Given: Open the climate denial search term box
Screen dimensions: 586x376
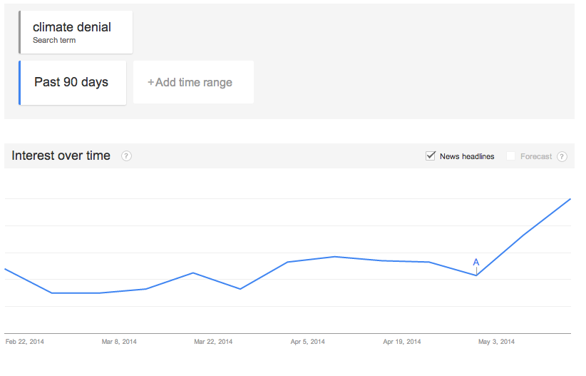Looking at the screenshot, I should pyautogui.click(x=76, y=32).
